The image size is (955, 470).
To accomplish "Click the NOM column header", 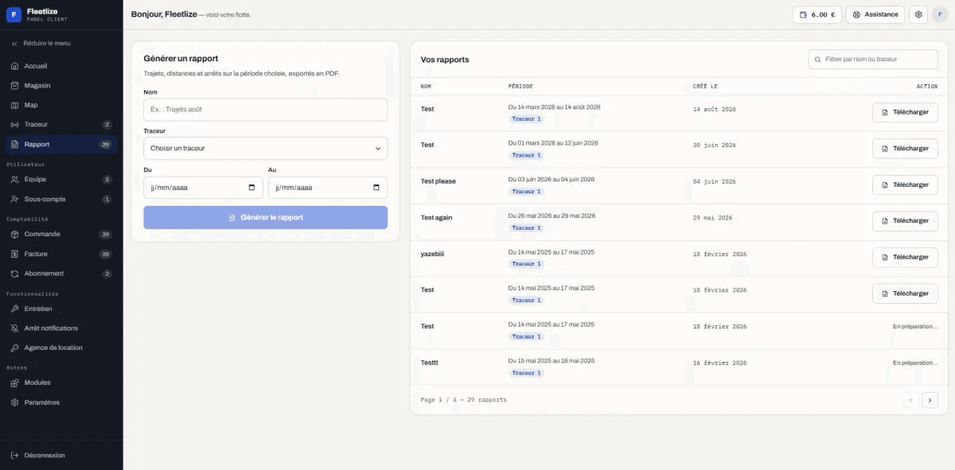I will pyautogui.click(x=426, y=86).
